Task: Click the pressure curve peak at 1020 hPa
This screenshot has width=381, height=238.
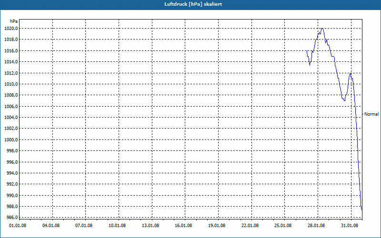Action: coord(322,29)
